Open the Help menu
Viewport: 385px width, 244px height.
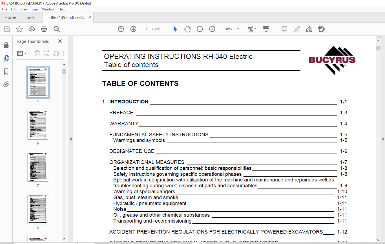pos(62,9)
